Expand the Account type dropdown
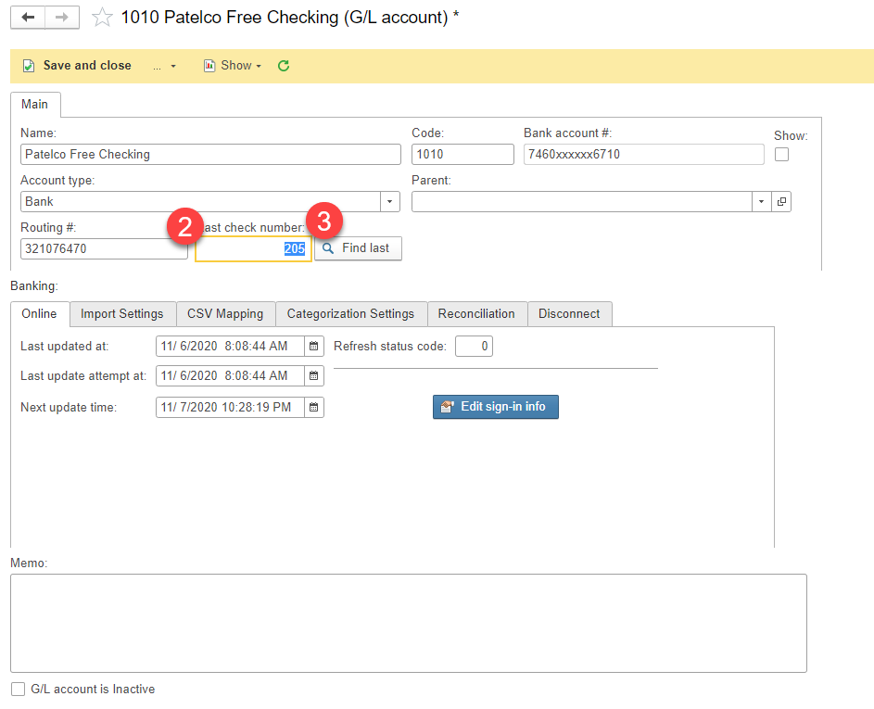The height and width of the screenshot is (709, 874). pos(390,202)
